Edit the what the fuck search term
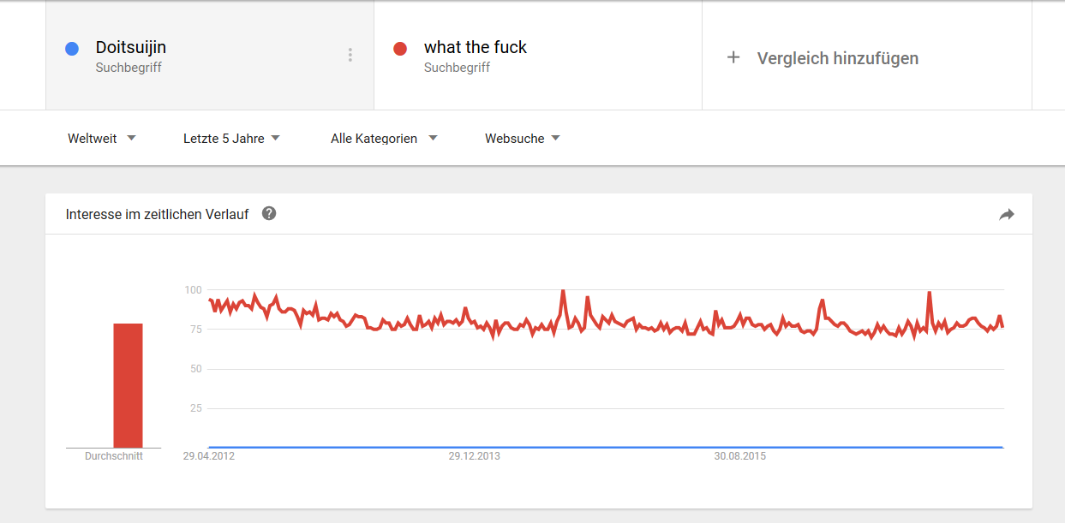 476,48
